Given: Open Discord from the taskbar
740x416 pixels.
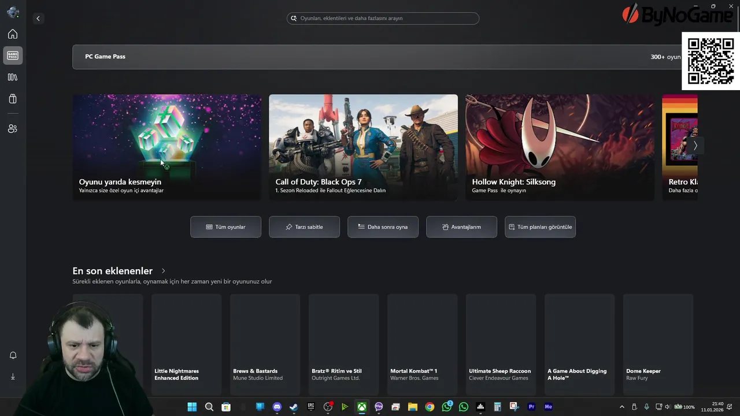Looking at the screenshot, I should (x=277, y=407).
